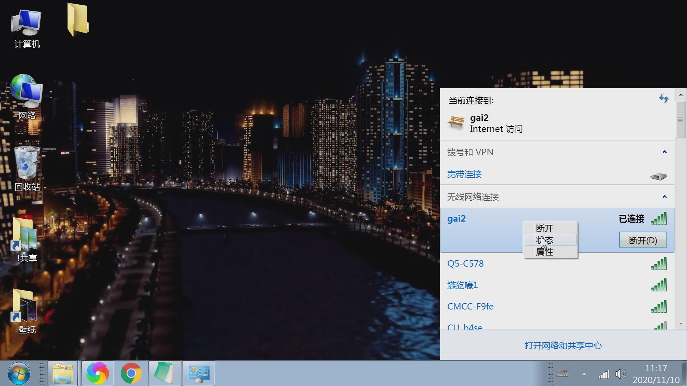Open Windows Explorer from the taskbar
This screenshot has width=687, height=386.
(63, 373)
